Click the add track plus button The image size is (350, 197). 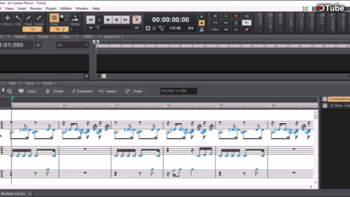click(x=38, y=45)
